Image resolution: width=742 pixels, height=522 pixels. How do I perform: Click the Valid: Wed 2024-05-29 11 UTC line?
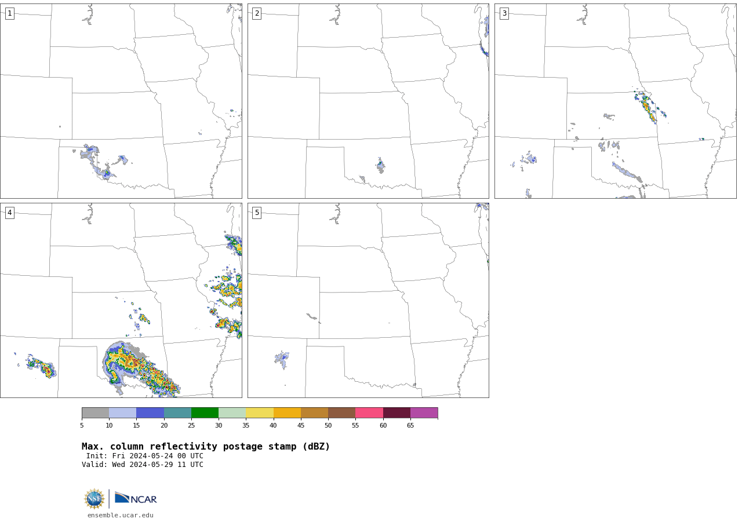(143, 465)
